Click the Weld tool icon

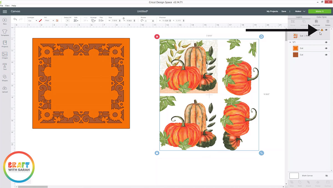tap(300, 182)
